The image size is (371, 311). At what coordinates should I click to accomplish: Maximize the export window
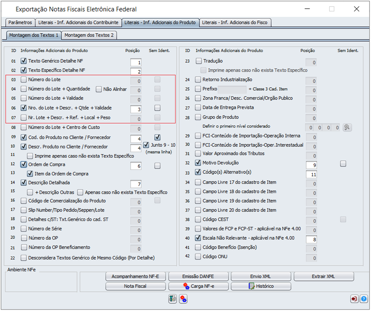[331, 9]
